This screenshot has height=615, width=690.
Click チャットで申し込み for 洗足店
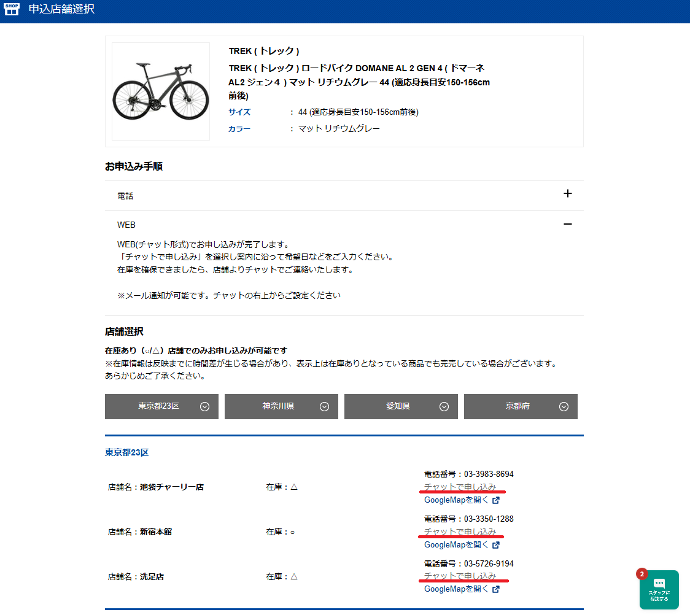(460, 576)
